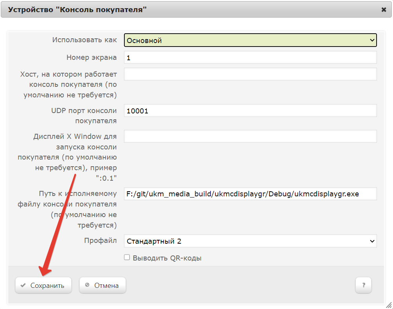Click the UDP порт консоли покупателя label
The width and height of the screenshot is (393, 309).
point(84,115)
